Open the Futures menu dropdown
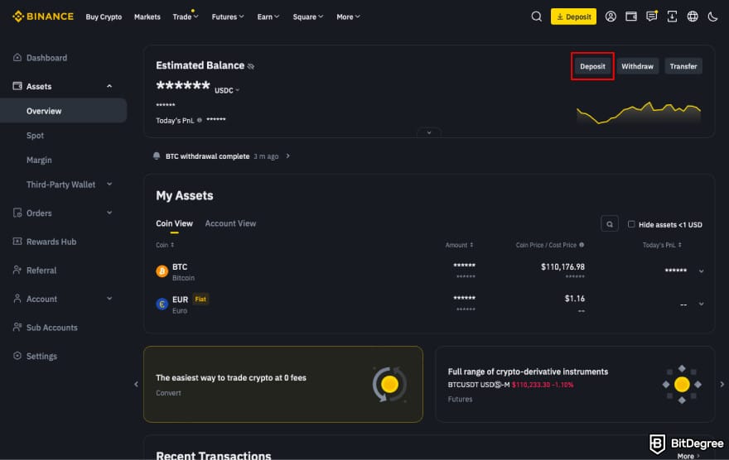This screenshot has width=729, height=460. [x=228, y=17]
